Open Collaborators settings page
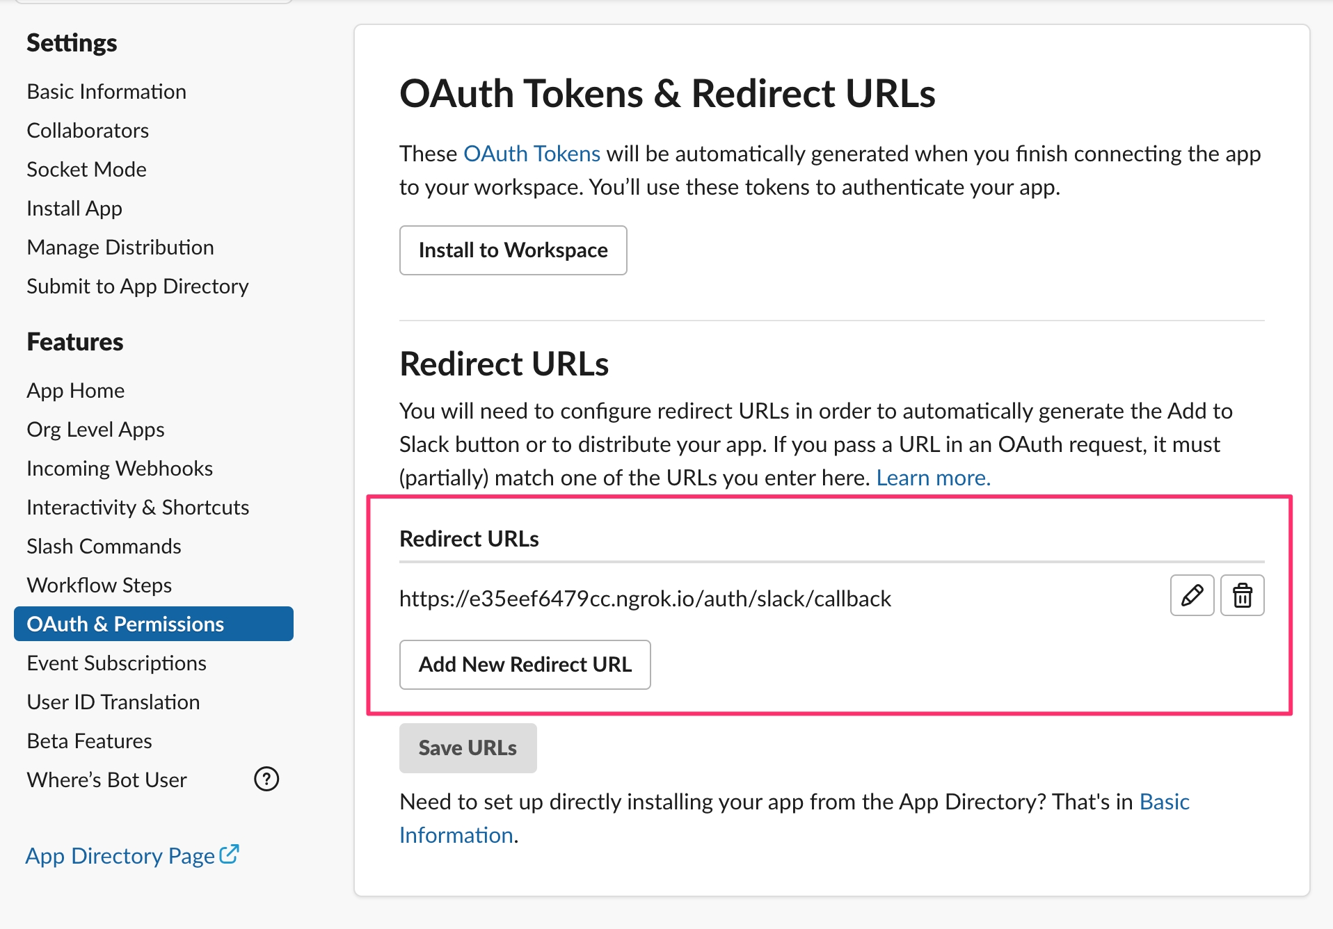Viewport: 1333px width, 929px height. tap(88, 131)
